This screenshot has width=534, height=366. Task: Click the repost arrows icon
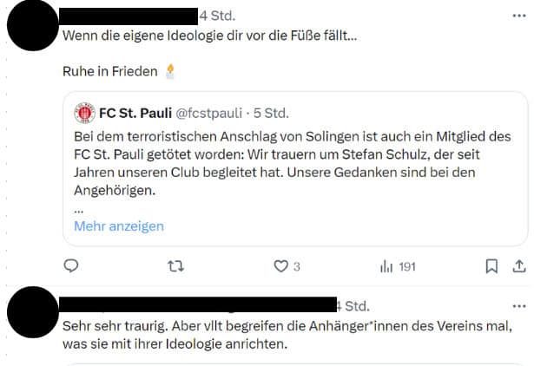175,266
